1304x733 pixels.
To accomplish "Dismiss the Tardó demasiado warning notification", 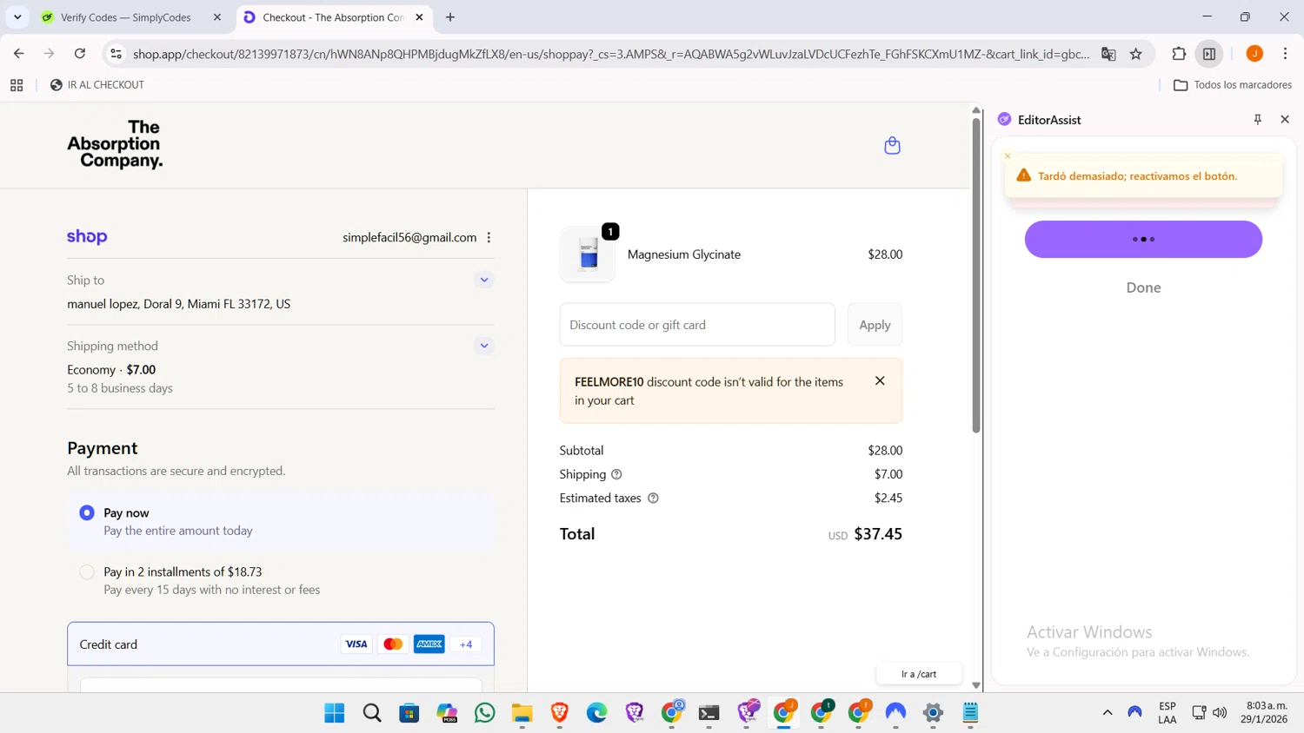I will coord(1008,156).
